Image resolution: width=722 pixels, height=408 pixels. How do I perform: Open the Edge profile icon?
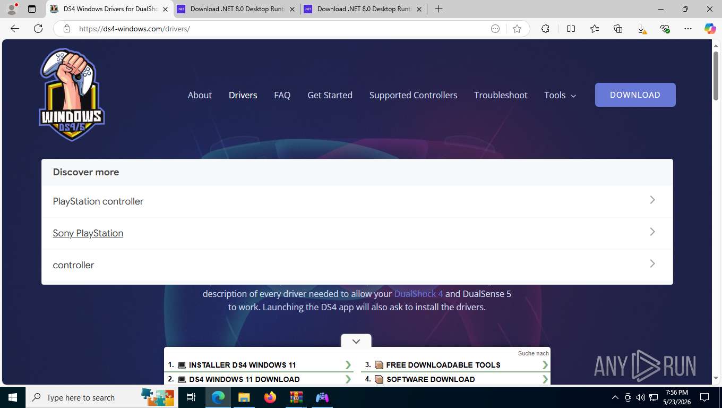(x=12, y=9)
